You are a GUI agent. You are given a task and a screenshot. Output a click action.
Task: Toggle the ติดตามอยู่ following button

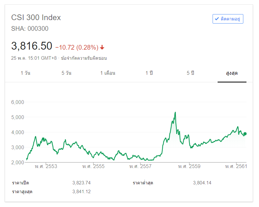[x=228, y=19]
